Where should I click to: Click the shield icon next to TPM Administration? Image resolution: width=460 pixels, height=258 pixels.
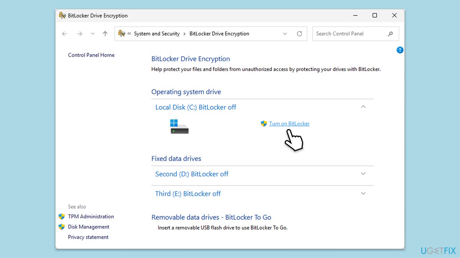click(61, 216)
